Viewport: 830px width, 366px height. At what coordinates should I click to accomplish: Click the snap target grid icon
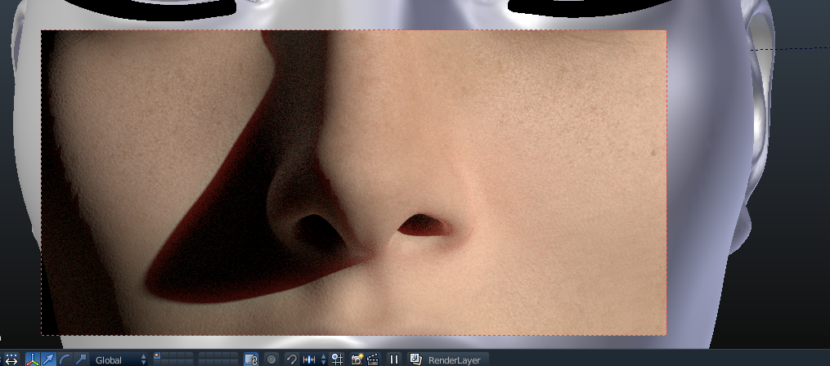pos(337,359)
